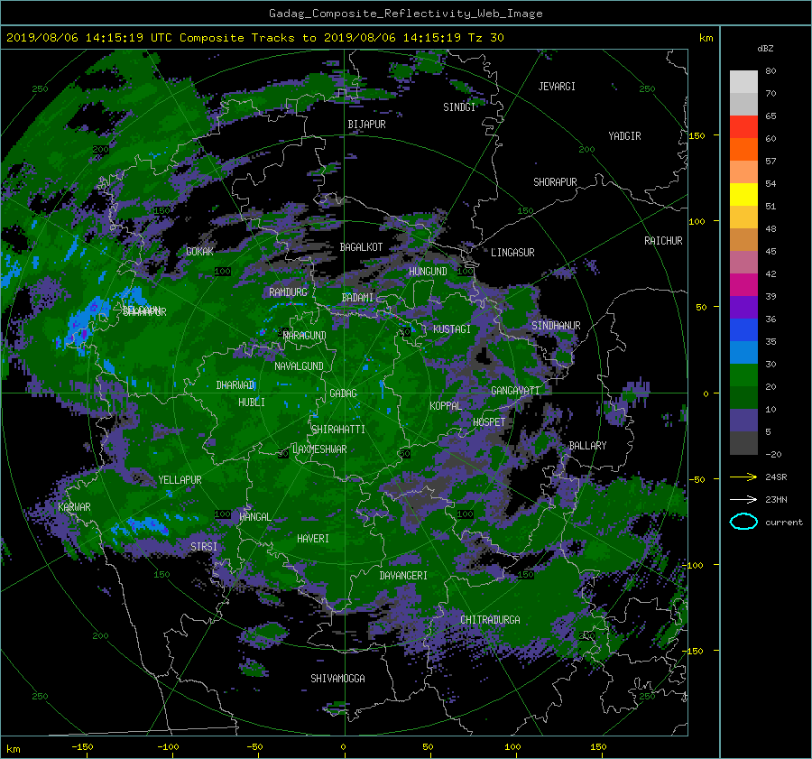Click the BIJAPUR city label

[x=366, y=125]
